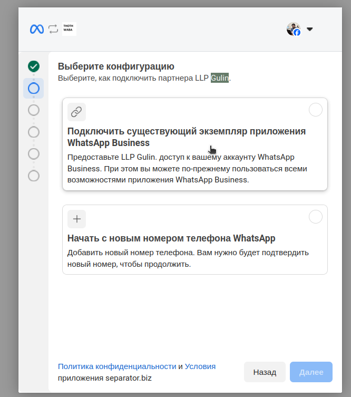
Task: Select radio for new WhatsApp phone number
Action: [x=316, y=217]
